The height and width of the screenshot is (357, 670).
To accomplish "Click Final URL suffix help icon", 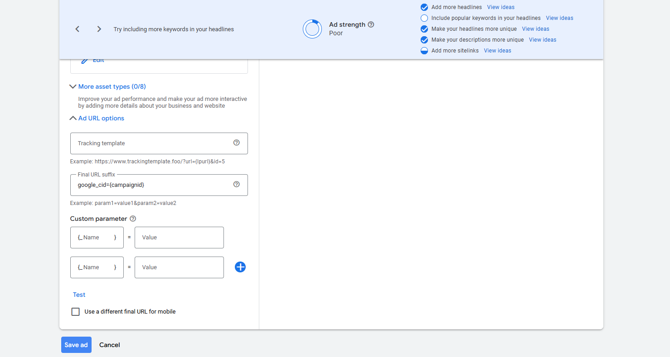I will tap(236, 184).
